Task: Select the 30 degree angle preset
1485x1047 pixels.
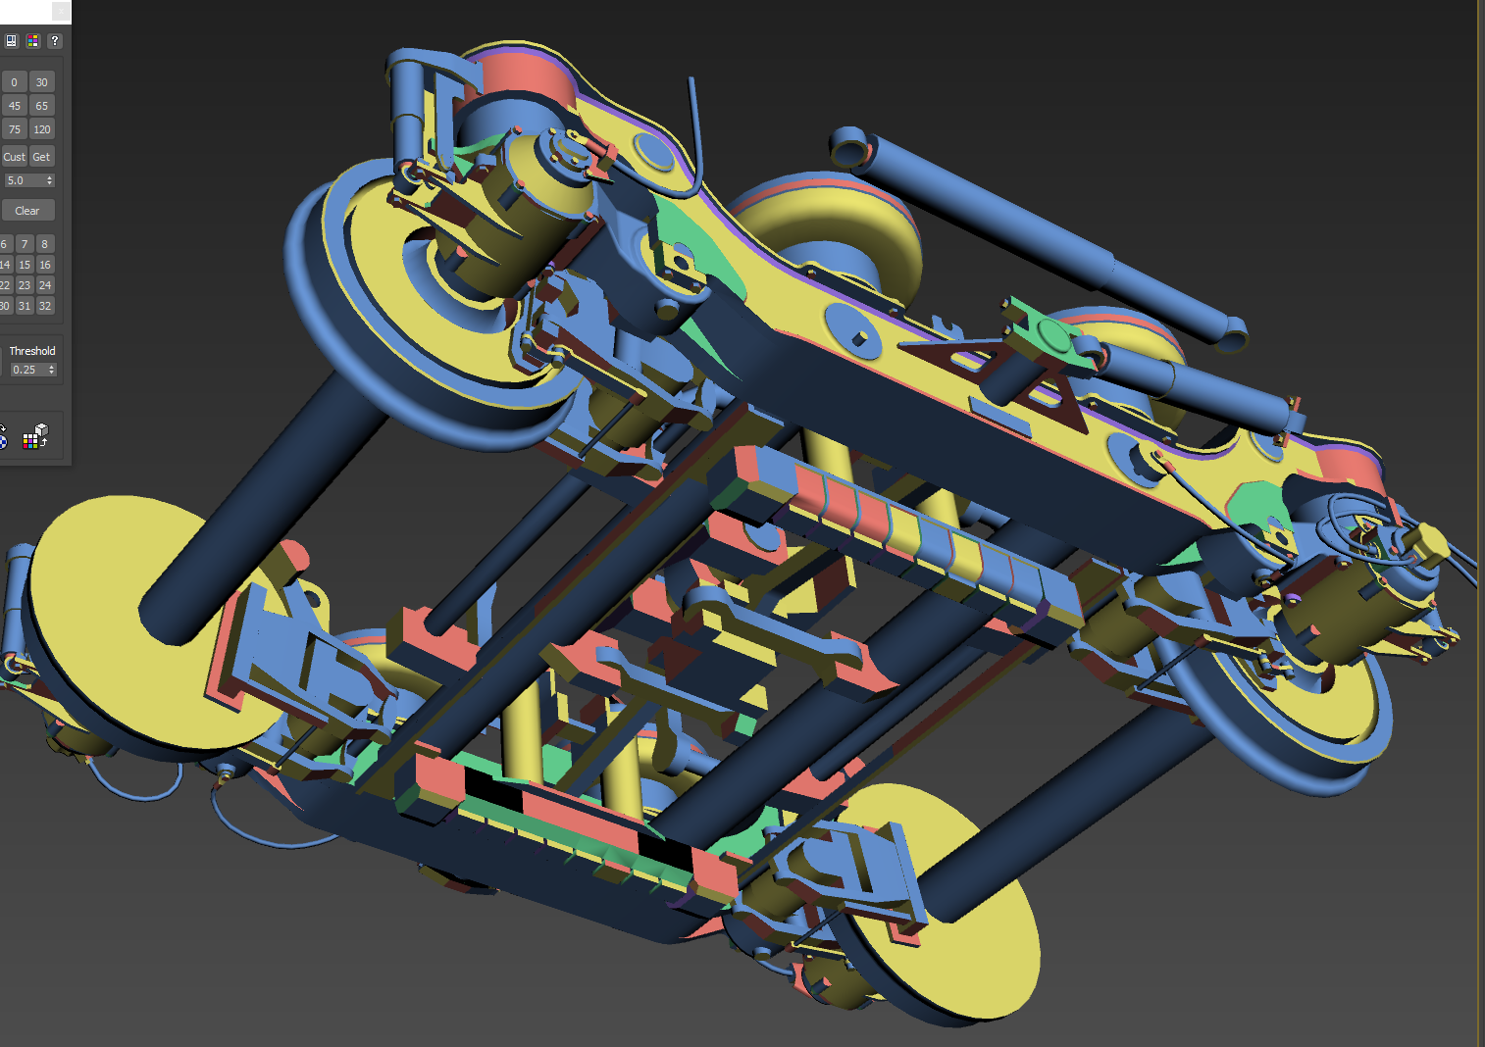Action: point(41,82)
